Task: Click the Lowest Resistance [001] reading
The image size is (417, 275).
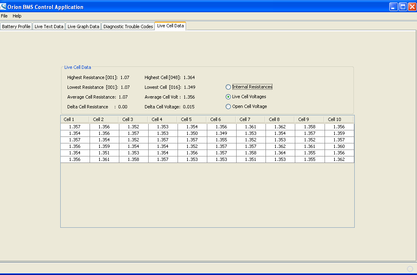Action: [x=99, y=87]
